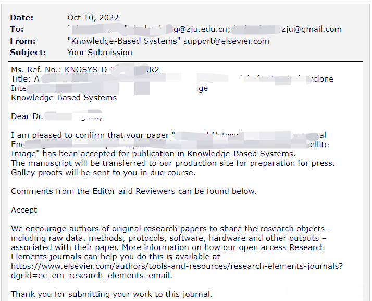372x301 pixels.
Task: Click 'We encourage authors of original research' line
Action: [x=171, y=229]
